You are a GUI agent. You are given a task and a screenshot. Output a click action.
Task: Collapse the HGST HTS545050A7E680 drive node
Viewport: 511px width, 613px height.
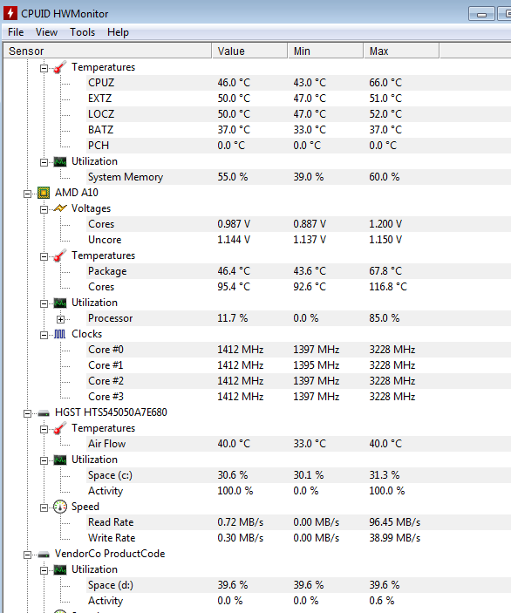(x=27, y=413)
